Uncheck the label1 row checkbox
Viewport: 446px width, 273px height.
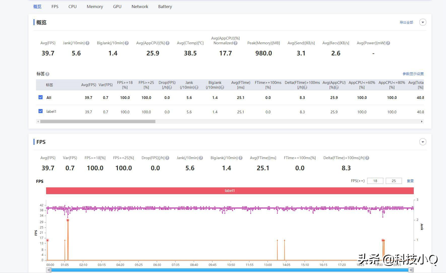(x=41, y=111)
